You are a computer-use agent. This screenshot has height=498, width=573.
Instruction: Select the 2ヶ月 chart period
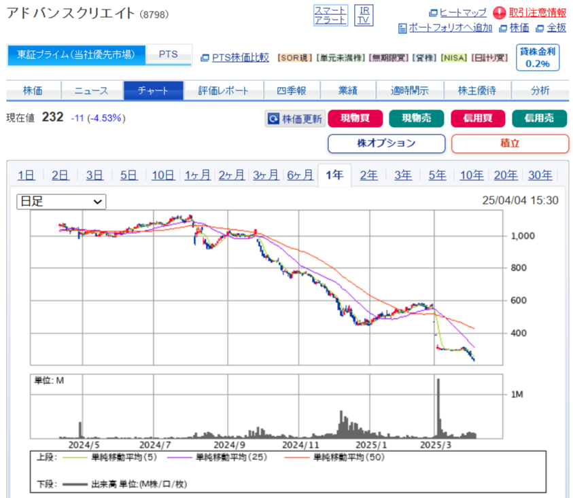[232, 175]
